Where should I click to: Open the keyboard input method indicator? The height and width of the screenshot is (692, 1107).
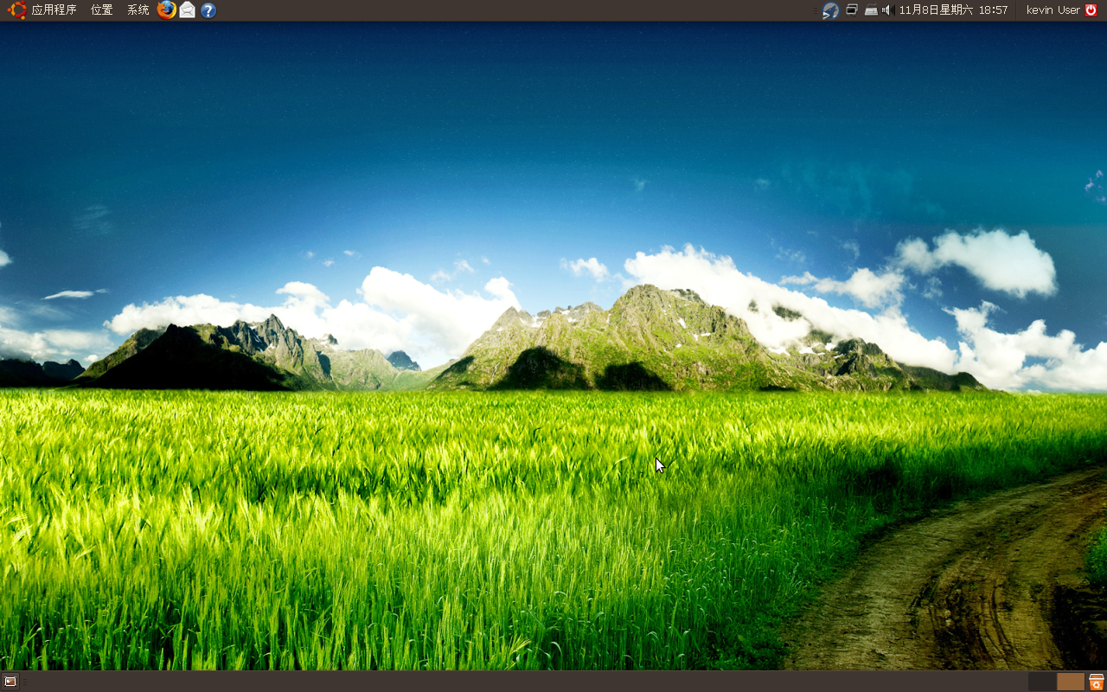[871, 10]
